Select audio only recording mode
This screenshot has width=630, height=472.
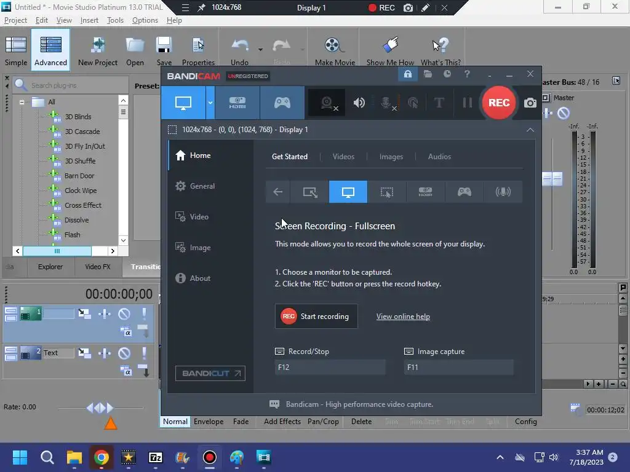[503, 192]
